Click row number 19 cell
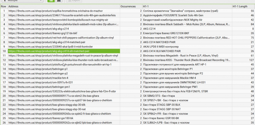255x125 pixels. 4,92
